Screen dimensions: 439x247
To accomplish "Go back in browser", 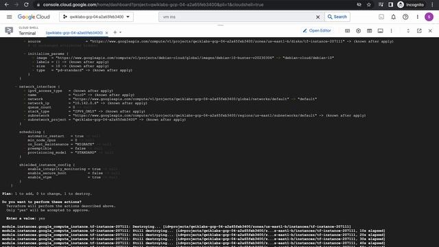I will 6,5.
